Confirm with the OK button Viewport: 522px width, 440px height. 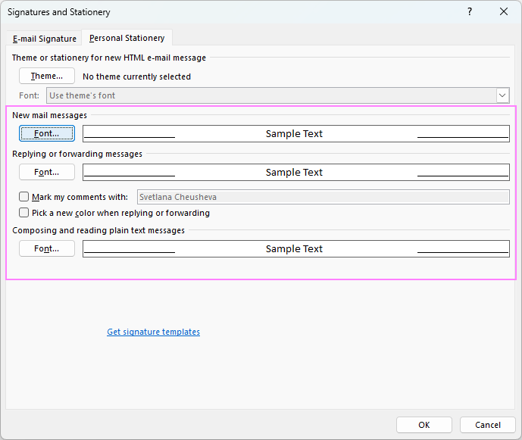[x=424, y=425]
